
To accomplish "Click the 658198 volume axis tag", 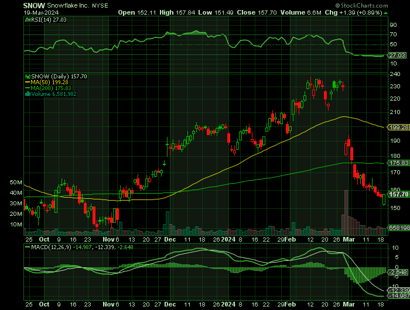I will (x=398, y=229).
